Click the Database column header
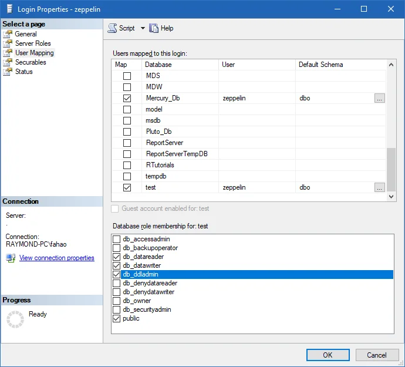This screenshot has width=405, height=367. tap(180, 64)
